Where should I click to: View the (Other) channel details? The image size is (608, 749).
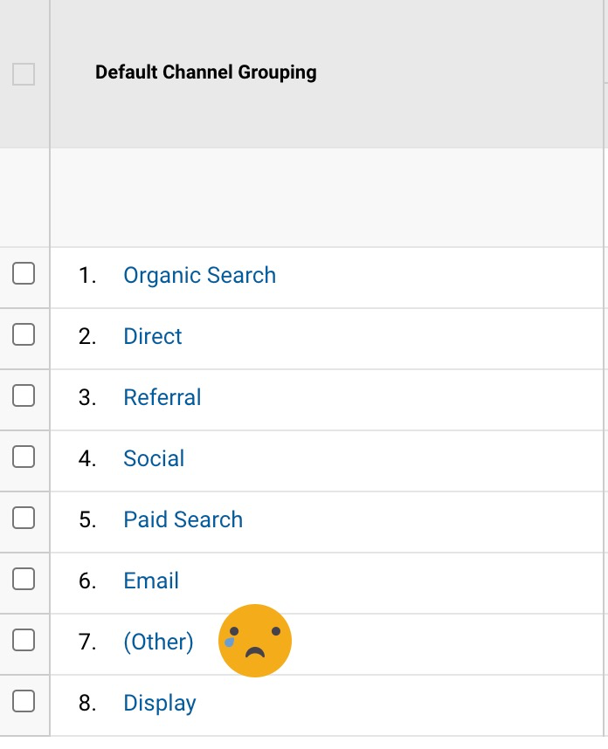158,642
